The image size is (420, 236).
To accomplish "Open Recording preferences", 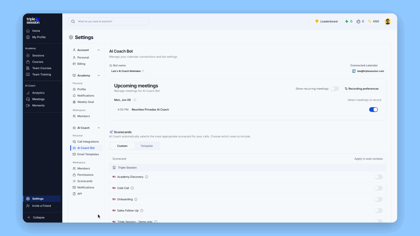I will click(x=362, y=88).
